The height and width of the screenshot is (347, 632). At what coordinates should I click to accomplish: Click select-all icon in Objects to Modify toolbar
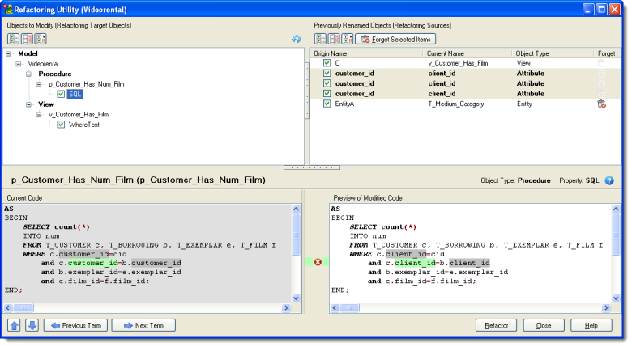click(x=14, y=39)
